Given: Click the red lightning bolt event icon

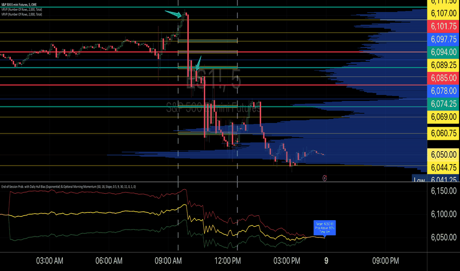Looking at the screenshot, I should 324,178.
